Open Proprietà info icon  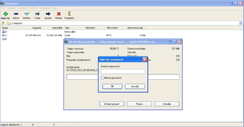point(69,14)
